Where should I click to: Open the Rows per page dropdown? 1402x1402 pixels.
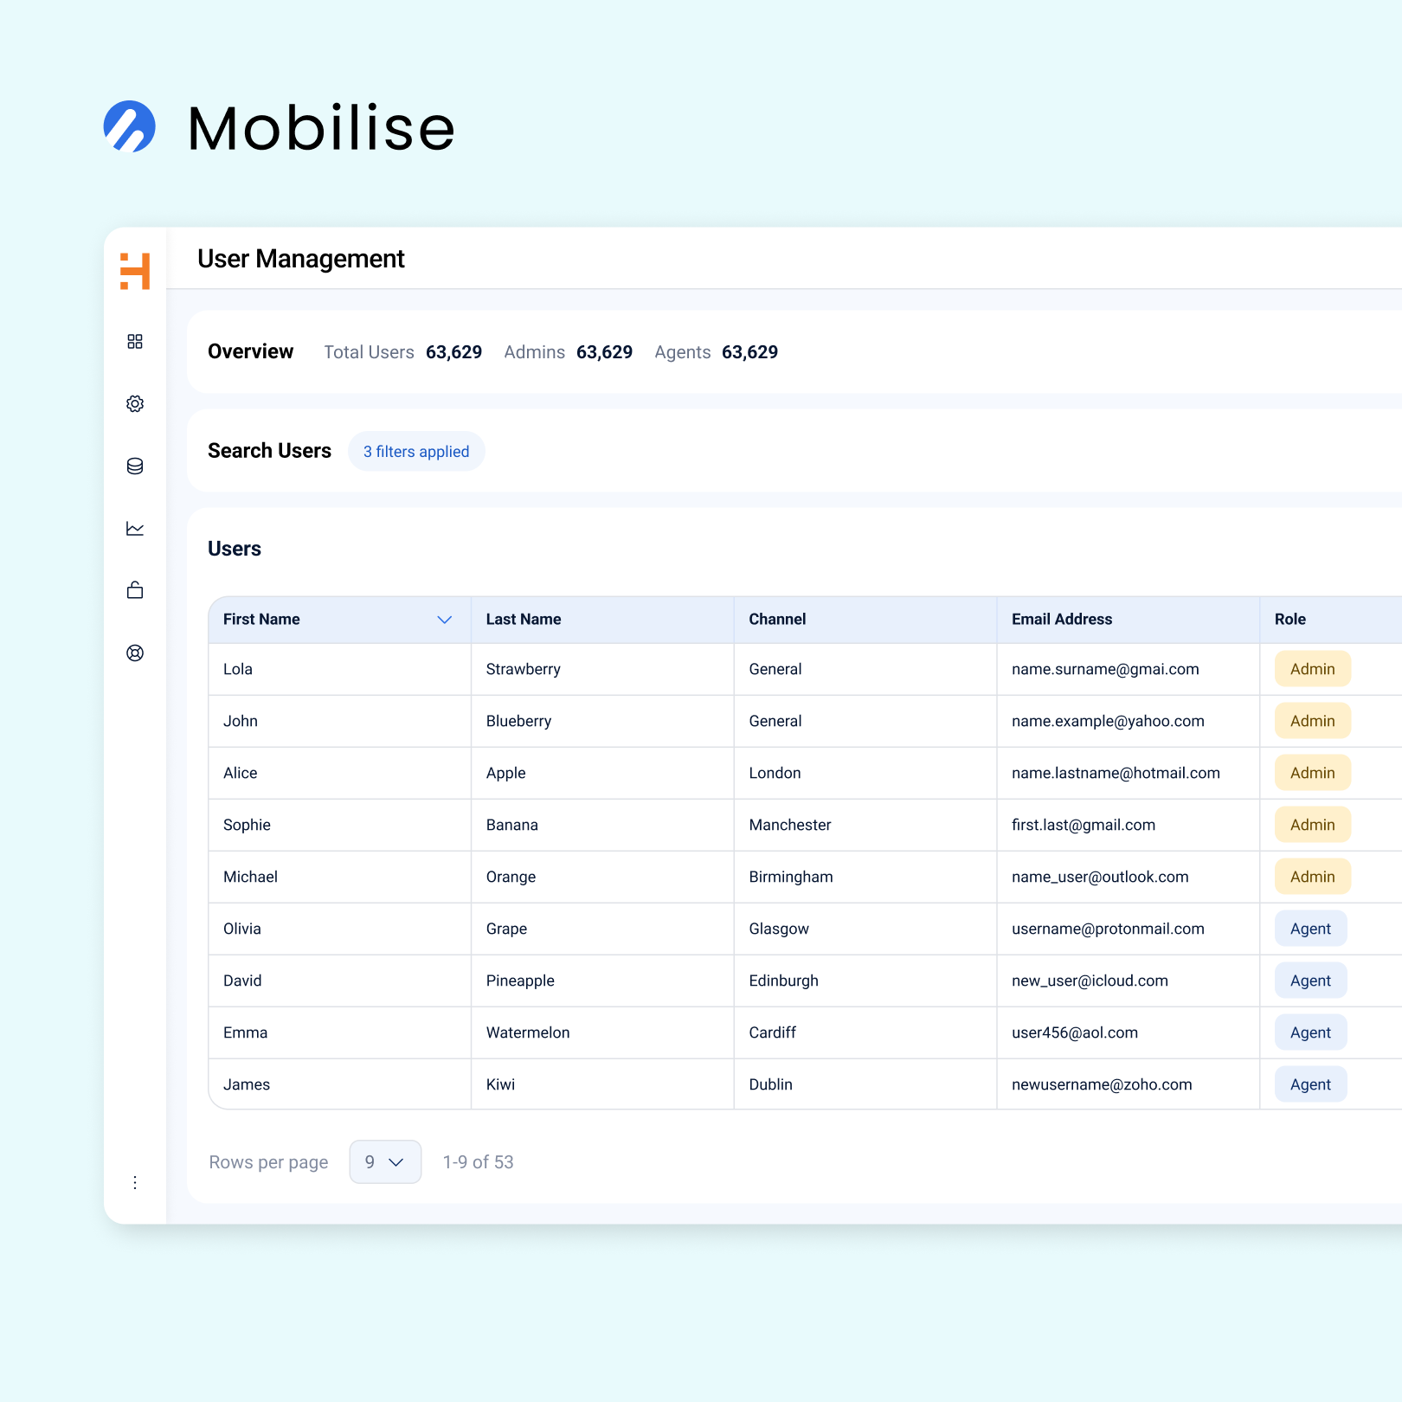click(x=385, y=1161)
